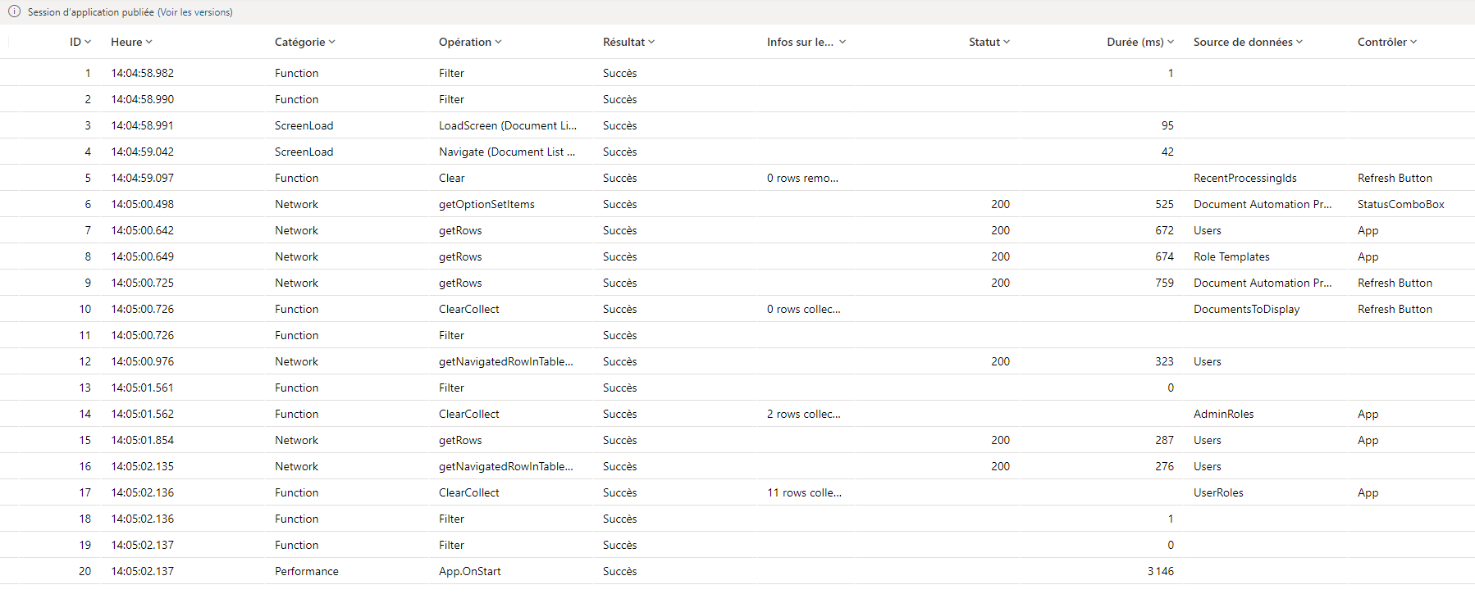
Task: Select the timestamp 14:05:00.976
Action: [x=143, y=361]
